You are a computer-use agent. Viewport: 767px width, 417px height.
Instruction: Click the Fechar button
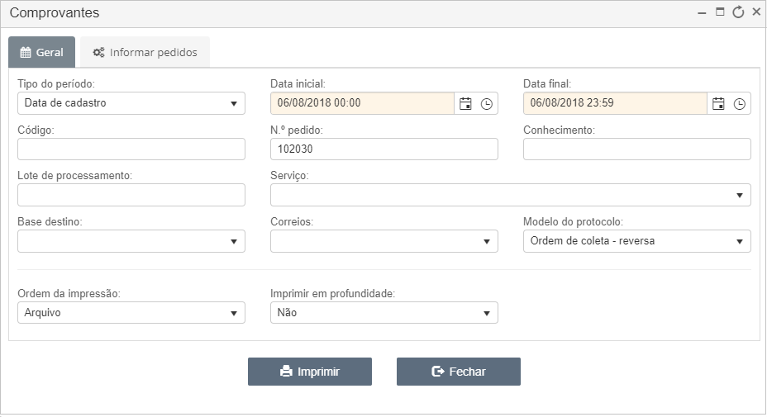click(459, 372)
